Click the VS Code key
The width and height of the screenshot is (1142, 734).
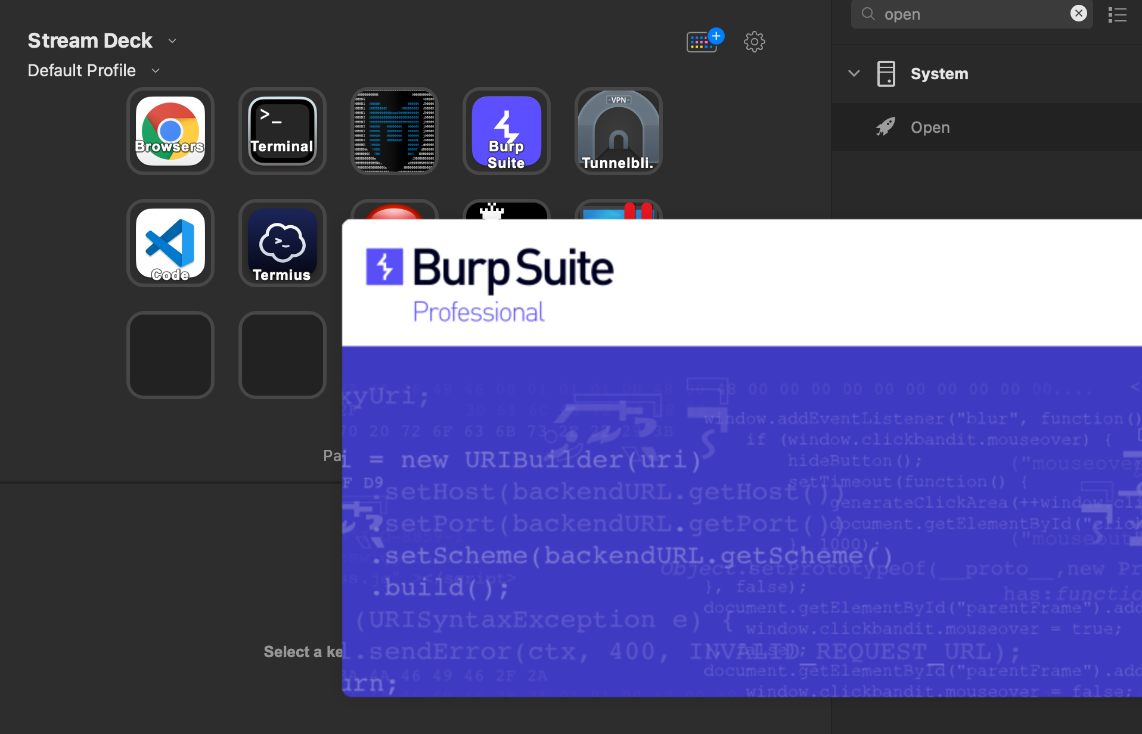[x=170, y=243]
